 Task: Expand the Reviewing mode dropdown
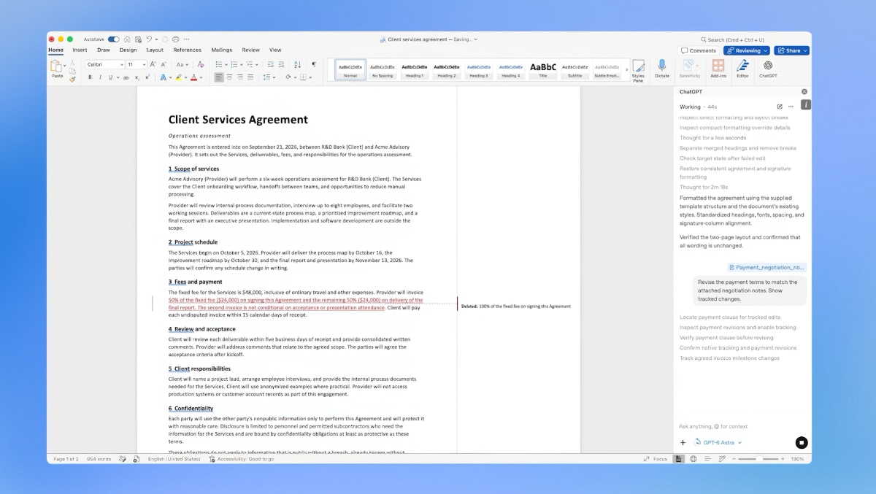pos(747,50)
